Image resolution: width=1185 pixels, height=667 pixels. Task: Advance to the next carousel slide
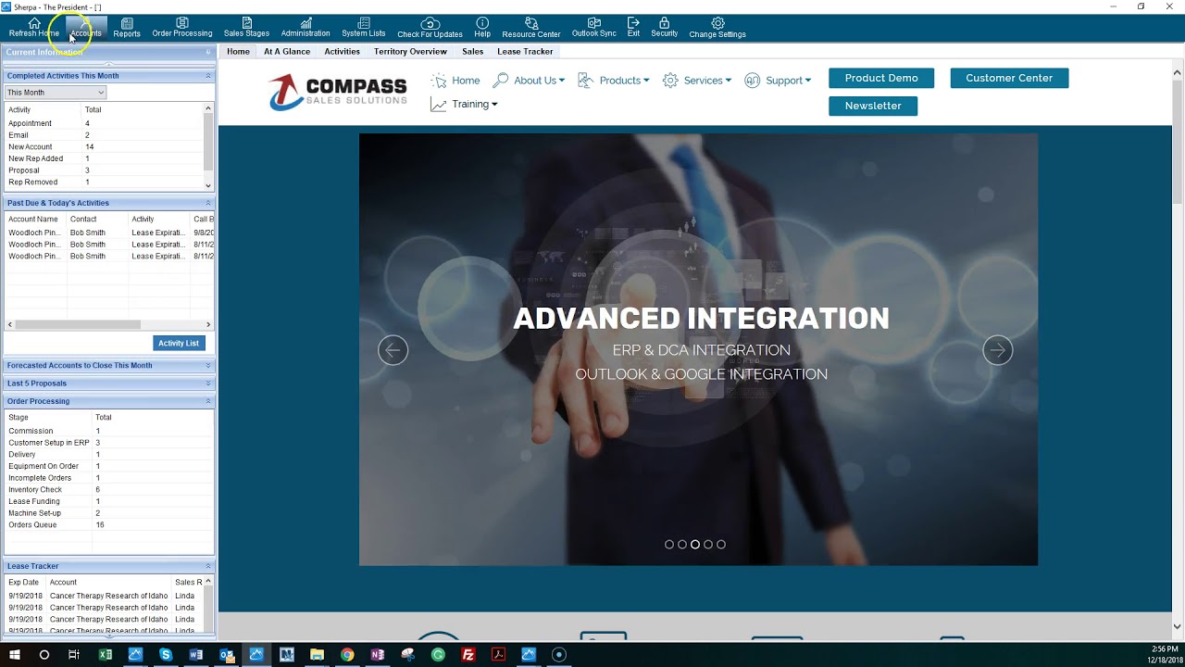(997, 350)
